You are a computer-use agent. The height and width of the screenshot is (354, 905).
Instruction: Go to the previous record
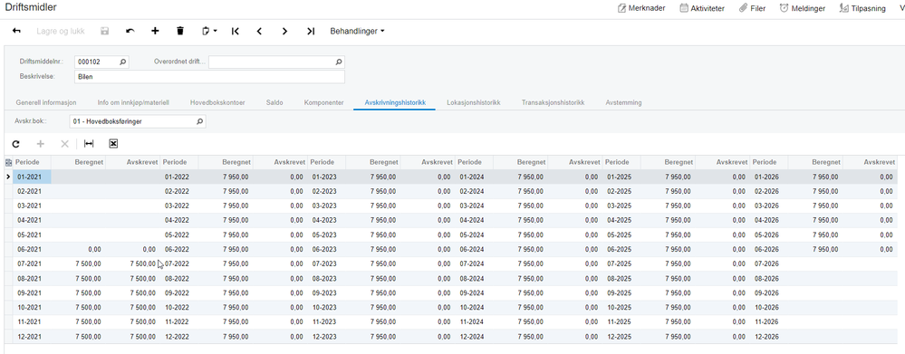pyautogui.click(x=259, y=31)
